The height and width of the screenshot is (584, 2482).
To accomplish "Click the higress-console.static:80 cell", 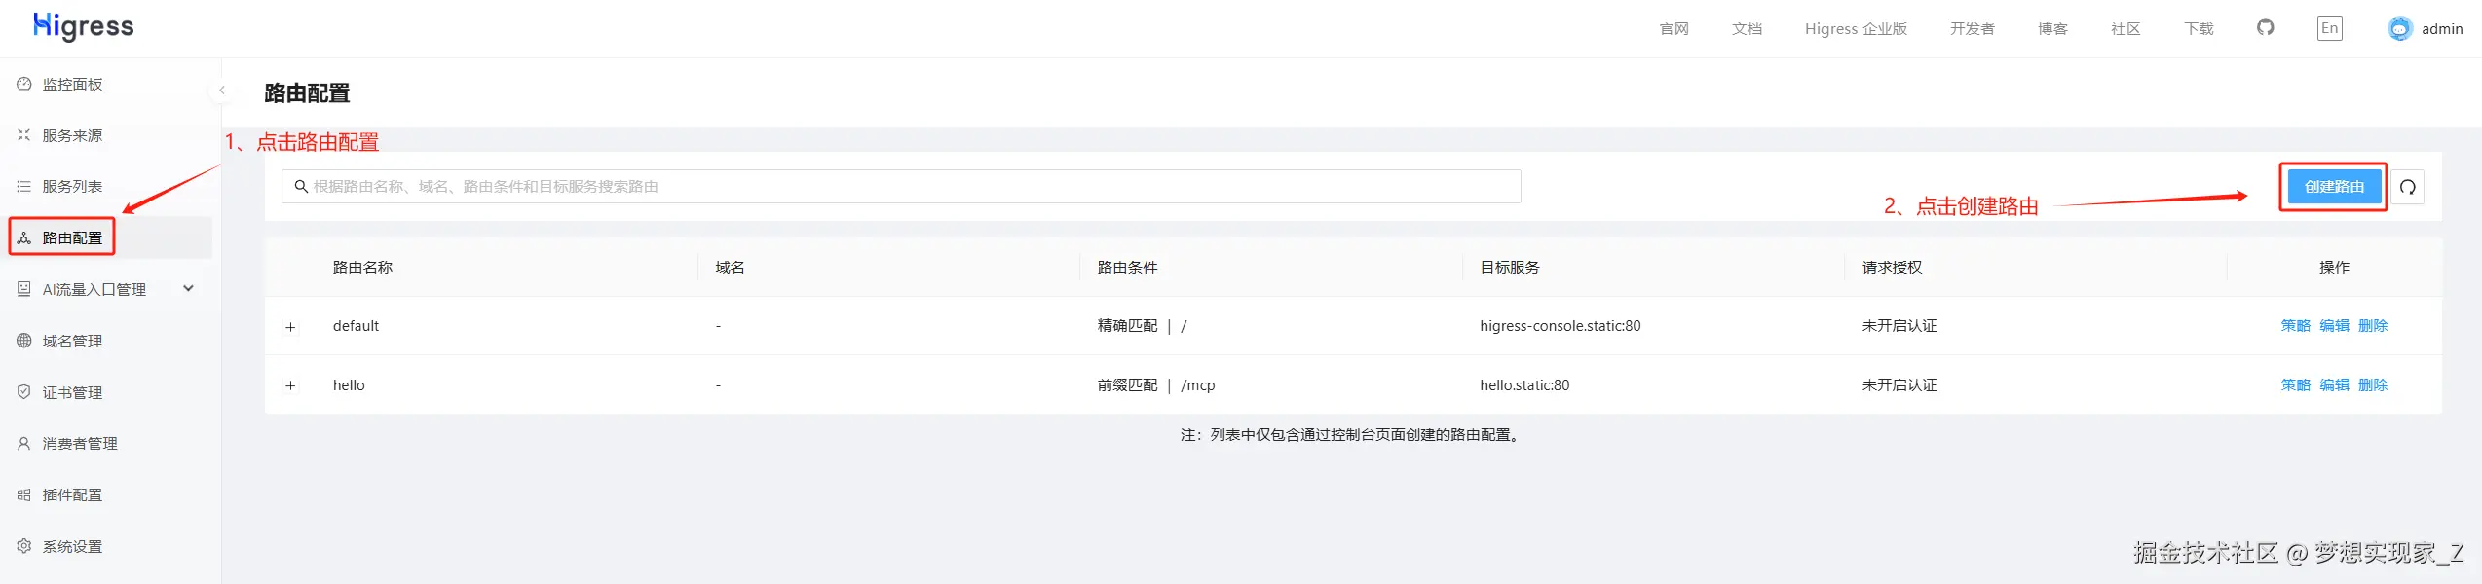I will pos(1560,326).
